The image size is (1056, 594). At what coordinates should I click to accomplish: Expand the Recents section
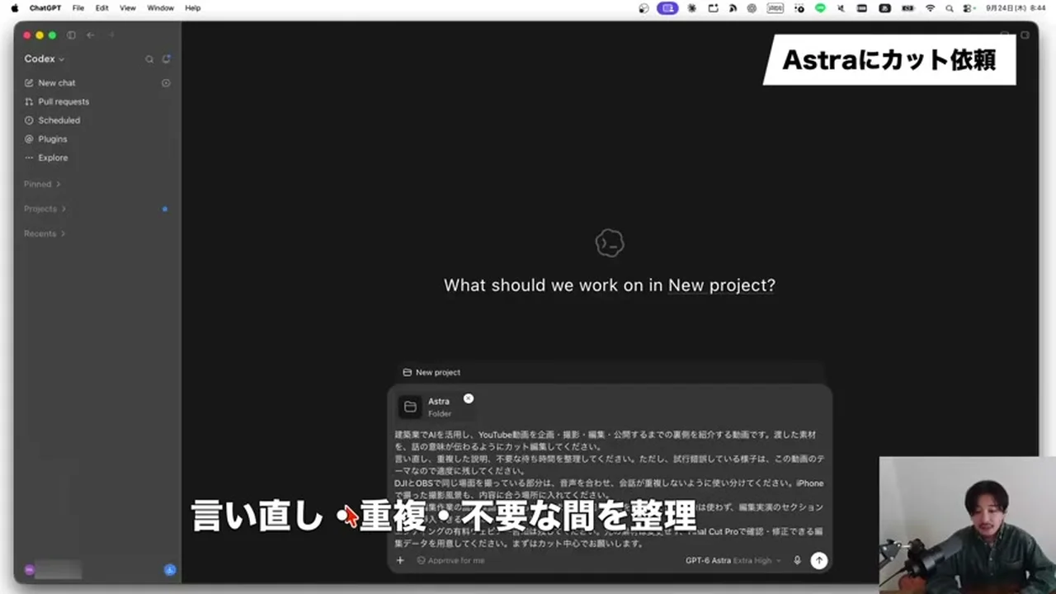pyautogui.click(x=45, y=233)
